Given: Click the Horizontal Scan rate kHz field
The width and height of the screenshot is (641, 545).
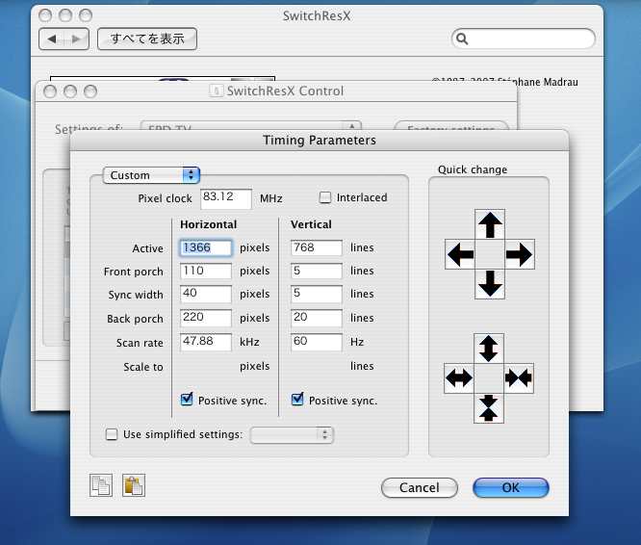Looking at the screenshot, I should pos(206,342).
